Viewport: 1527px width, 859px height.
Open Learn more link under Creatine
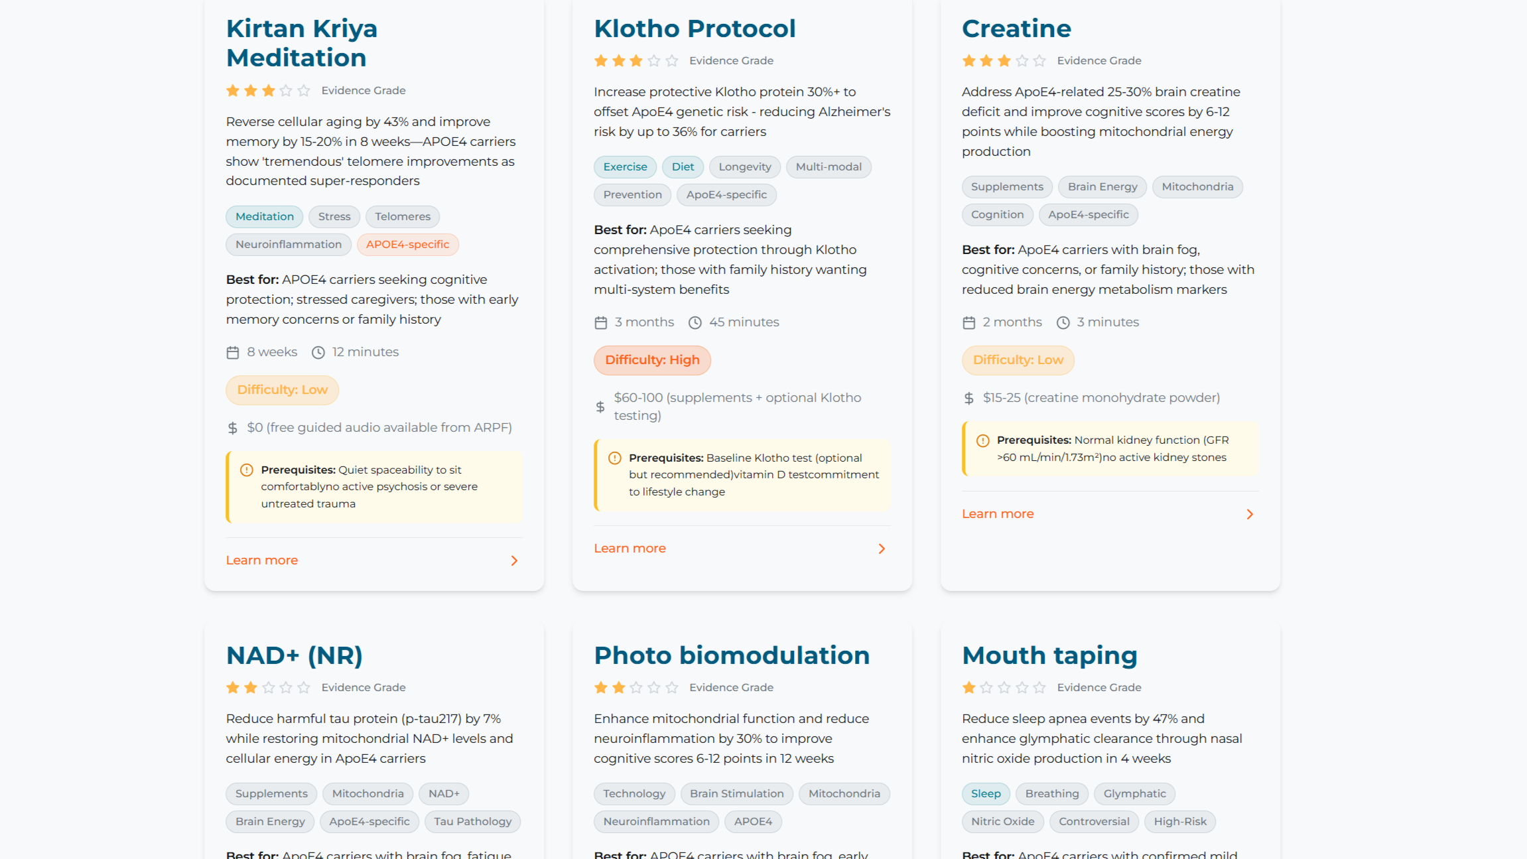click(x=998, y=514)
